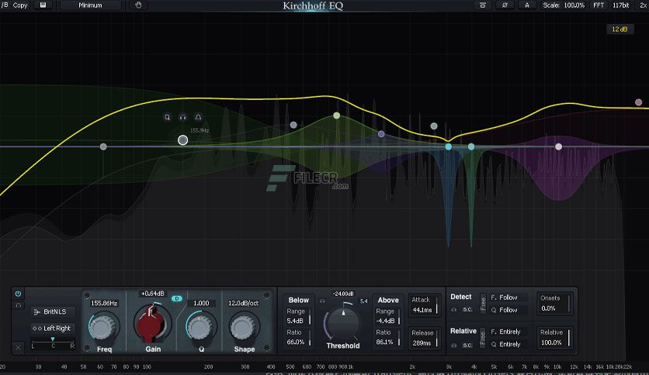This screenshot has height=375, width=649.
Task: Select the gray band node near 60 Hz
Action: click(103, 146)
